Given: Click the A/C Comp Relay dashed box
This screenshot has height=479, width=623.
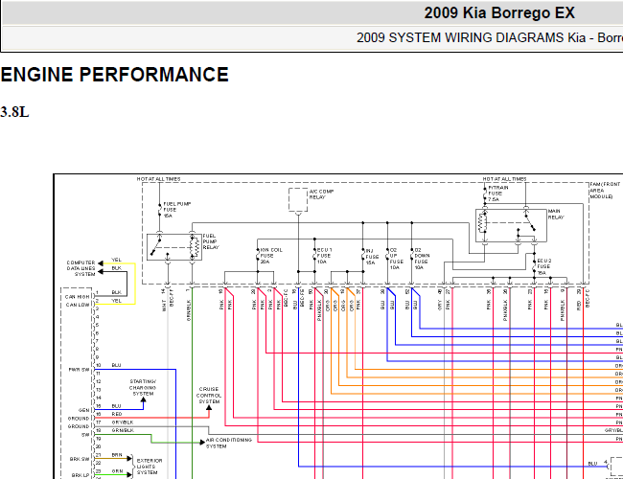Looking at the screenshot, I should pos(298,200).
